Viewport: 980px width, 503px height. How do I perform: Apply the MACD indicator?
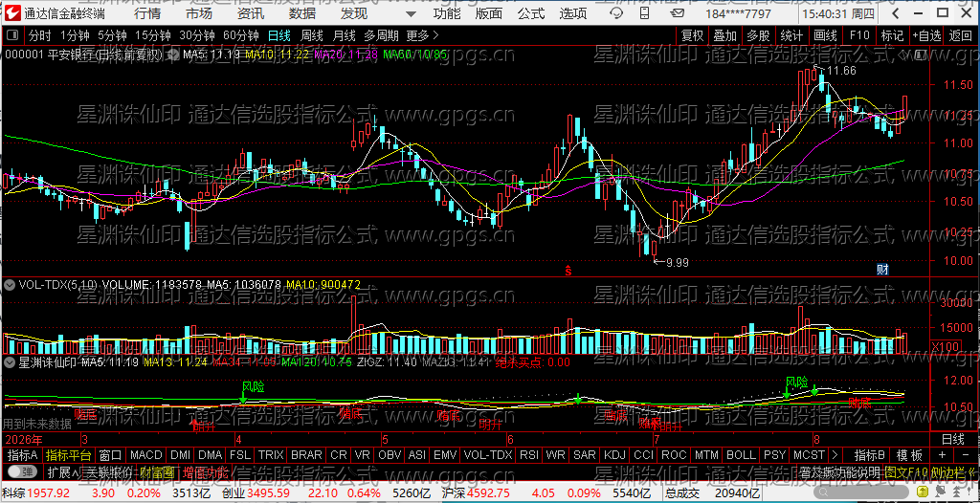146,455
